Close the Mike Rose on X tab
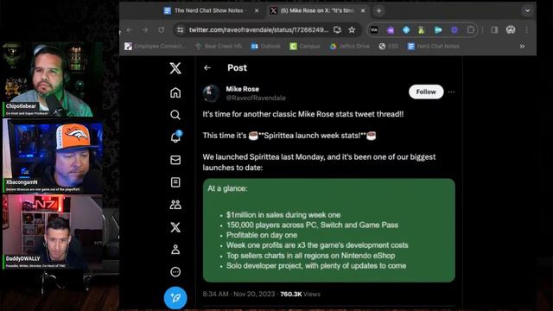 click(363, 11)
